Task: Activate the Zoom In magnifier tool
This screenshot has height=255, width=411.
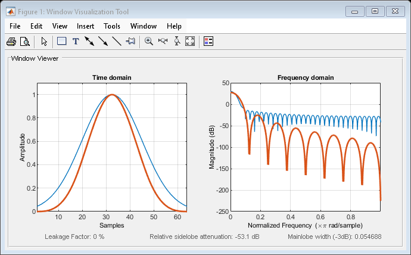Action: 149,42
